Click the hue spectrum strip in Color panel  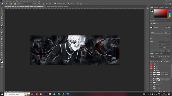click(170, 14)
